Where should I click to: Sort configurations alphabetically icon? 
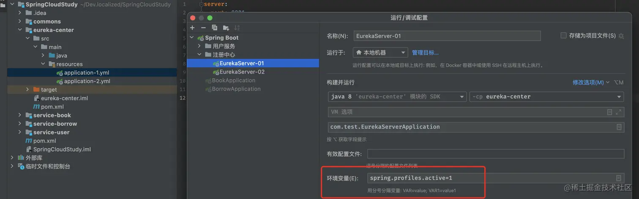point(237,28)
